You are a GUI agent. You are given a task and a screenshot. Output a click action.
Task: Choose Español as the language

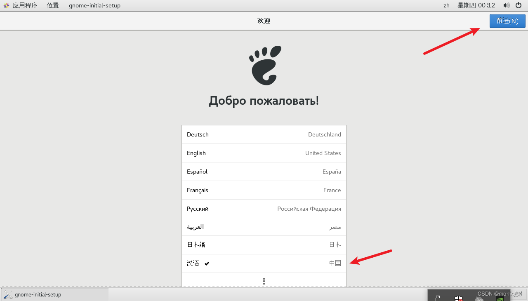coord(264,172)
